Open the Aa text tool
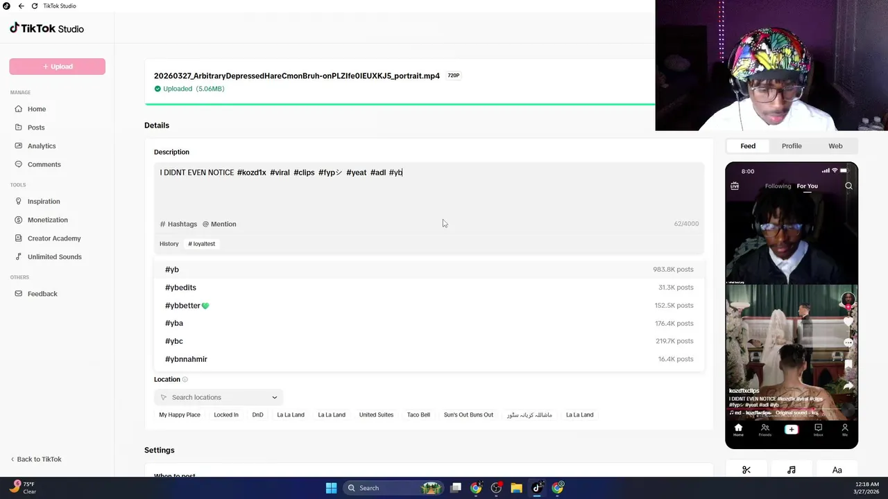The width and height of the screenshot is (888, 499). [837, 470]
